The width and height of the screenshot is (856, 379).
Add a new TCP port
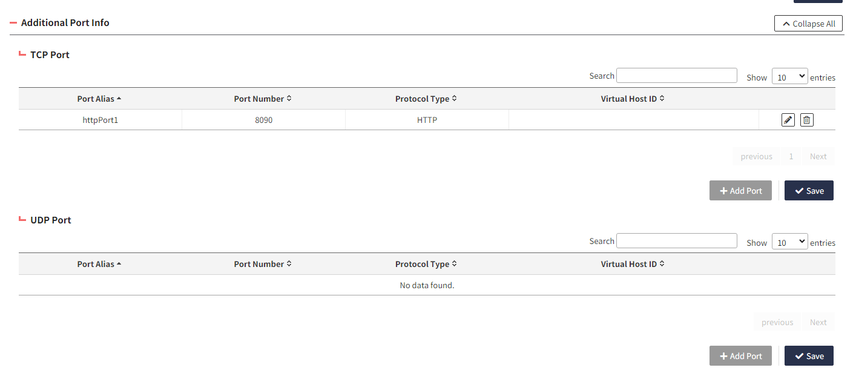740,191
